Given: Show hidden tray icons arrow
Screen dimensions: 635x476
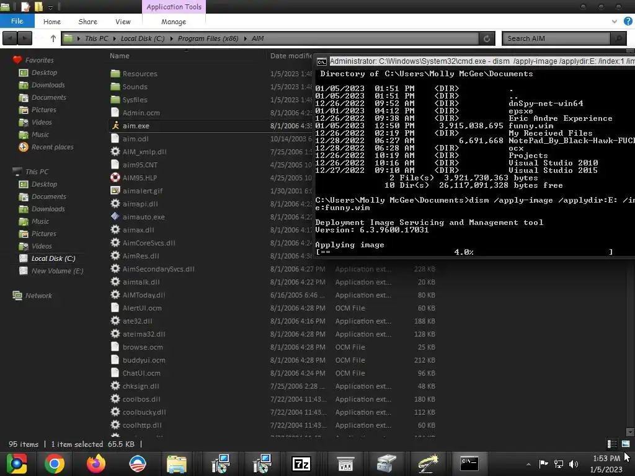Looking at the screenshot, I should point(528,464).
